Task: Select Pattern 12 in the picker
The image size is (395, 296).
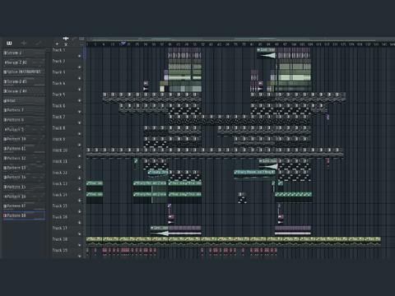Action: (x=24, y=158)
